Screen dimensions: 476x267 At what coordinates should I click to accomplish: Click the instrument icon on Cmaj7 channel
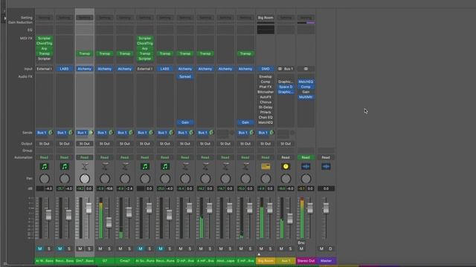pyautogui.click(x=125, y=166)
